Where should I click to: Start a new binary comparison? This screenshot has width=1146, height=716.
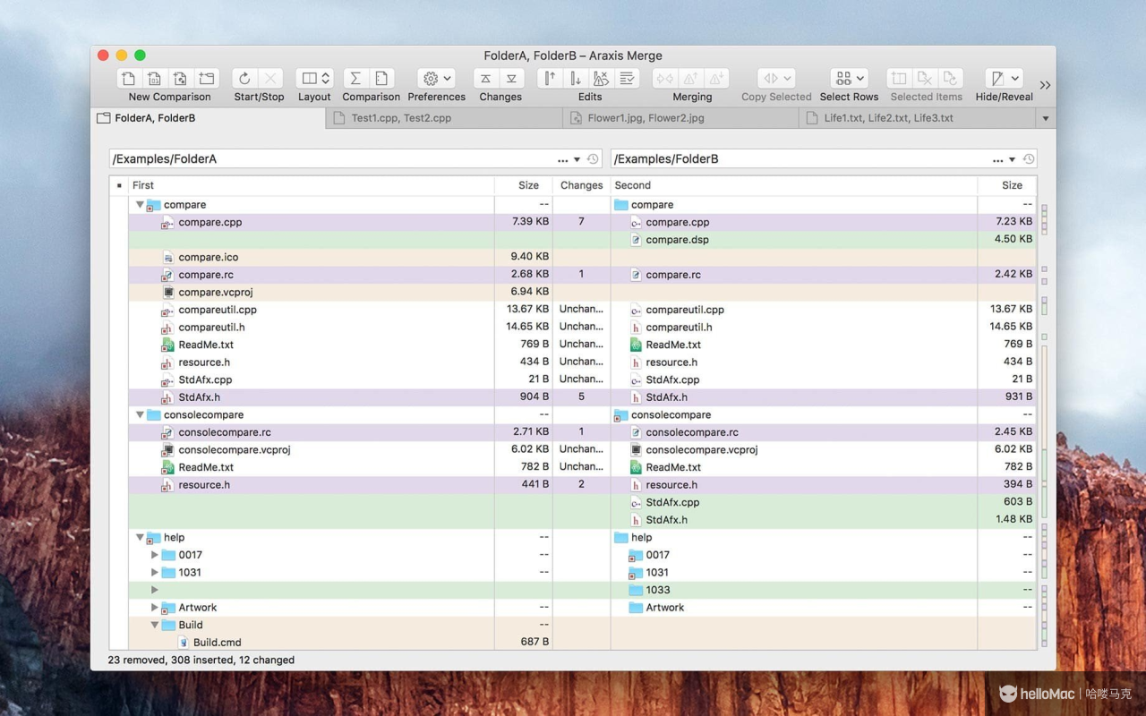[155, 79]
